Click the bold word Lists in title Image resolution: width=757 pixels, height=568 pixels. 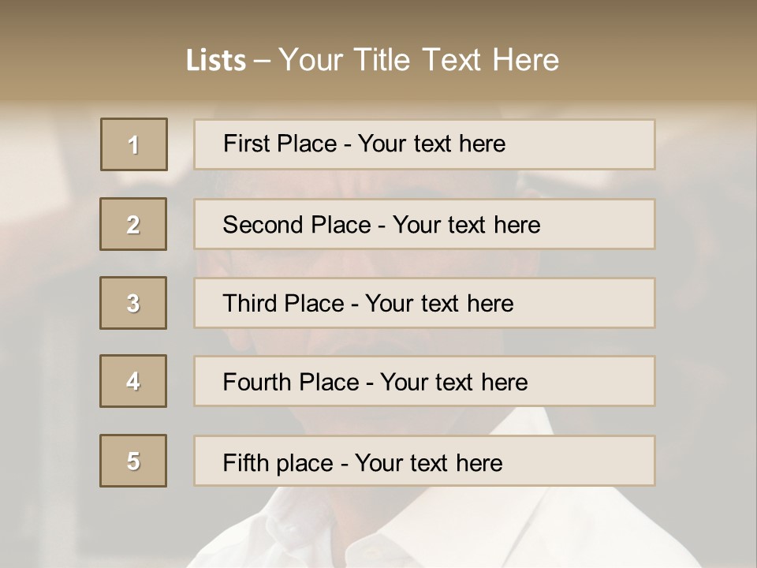(x=216, y=61)
